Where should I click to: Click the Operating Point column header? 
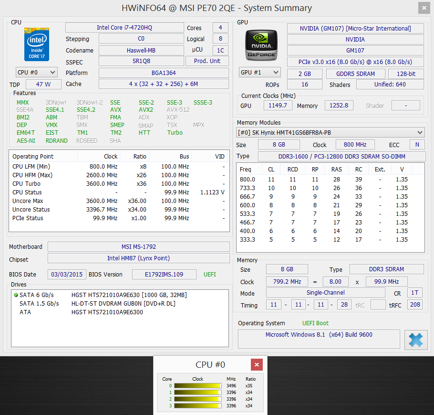(43, 156)
